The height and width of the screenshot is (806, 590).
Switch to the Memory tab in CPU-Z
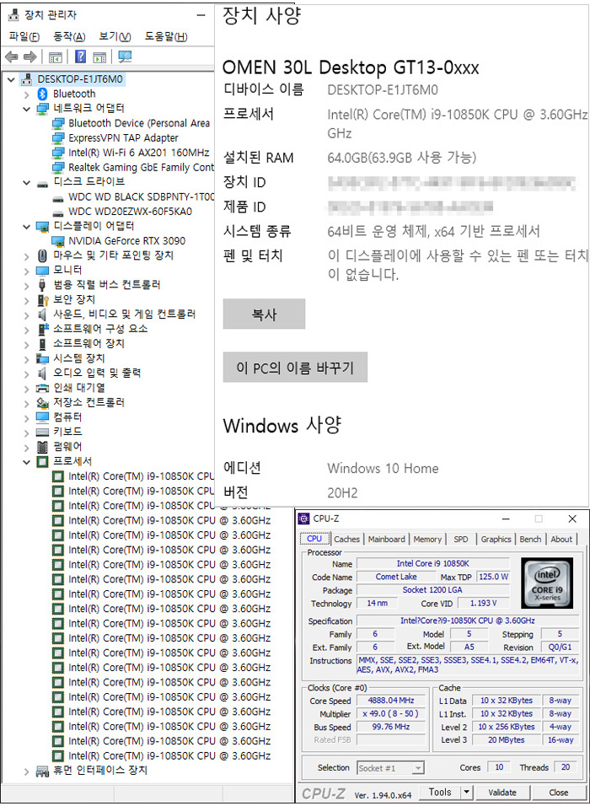tap(427, 540)
